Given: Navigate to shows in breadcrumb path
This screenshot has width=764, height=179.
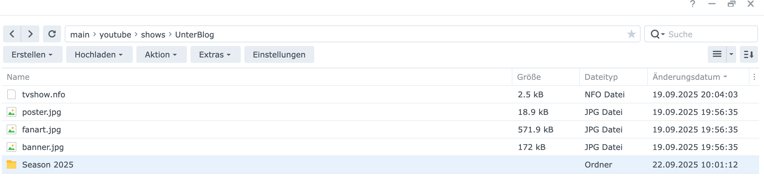Looking at the screenshot, I should (153, 35).
